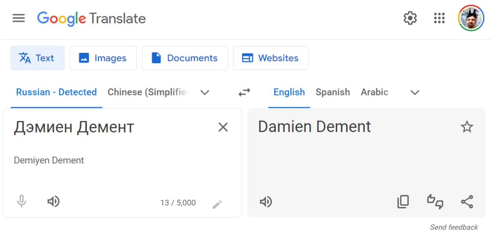Listen to the source text
This screenshot has width=491, height=239.
point(54,201)
